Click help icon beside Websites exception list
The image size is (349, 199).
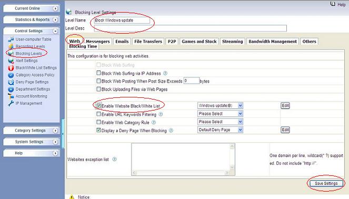114,159
